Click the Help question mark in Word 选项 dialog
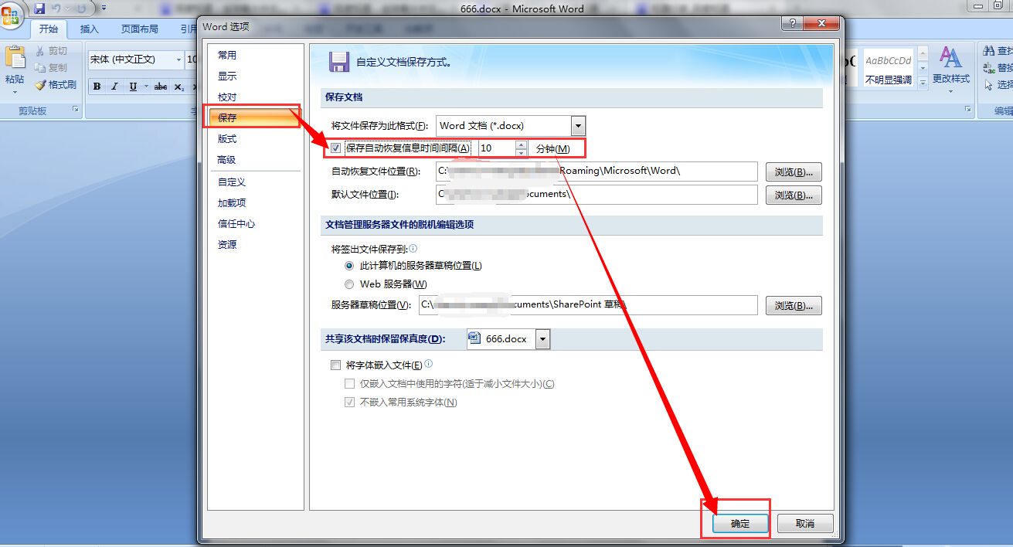The height and width of the screenshot is (547, 1013). [x=790, y=24]
